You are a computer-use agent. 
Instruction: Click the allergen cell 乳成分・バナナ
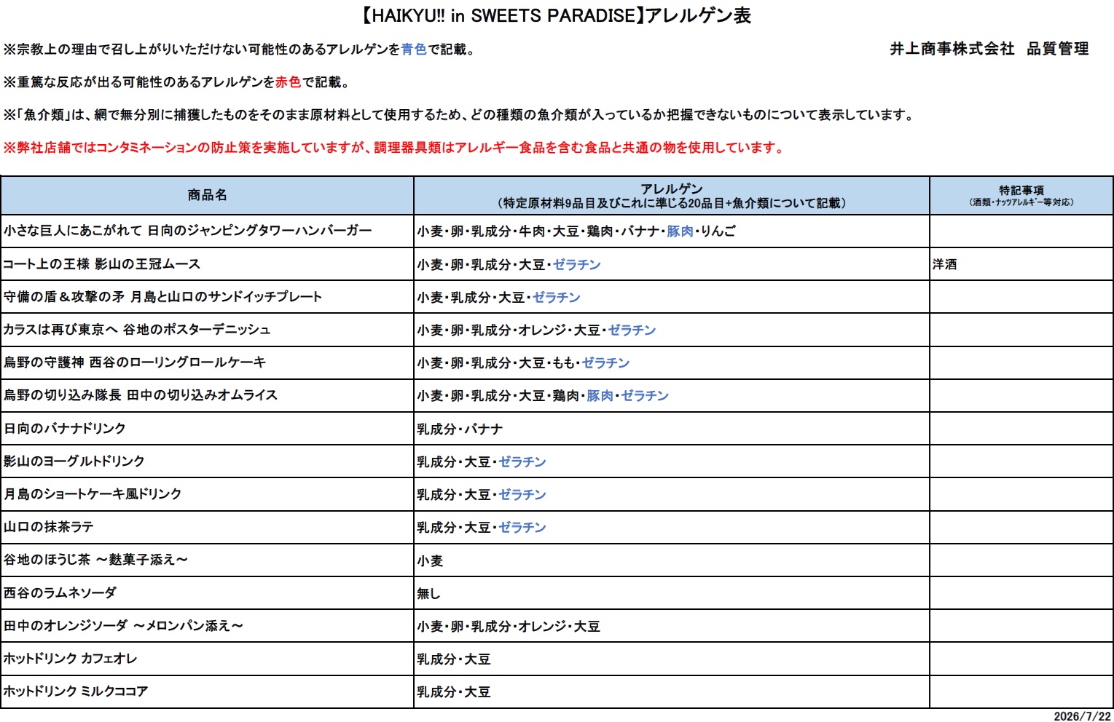coord(460,429)
